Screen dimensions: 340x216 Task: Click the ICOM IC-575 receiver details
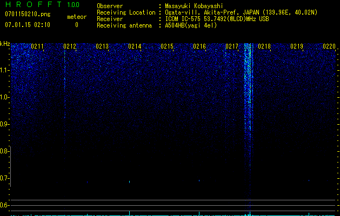coord(217,19)
